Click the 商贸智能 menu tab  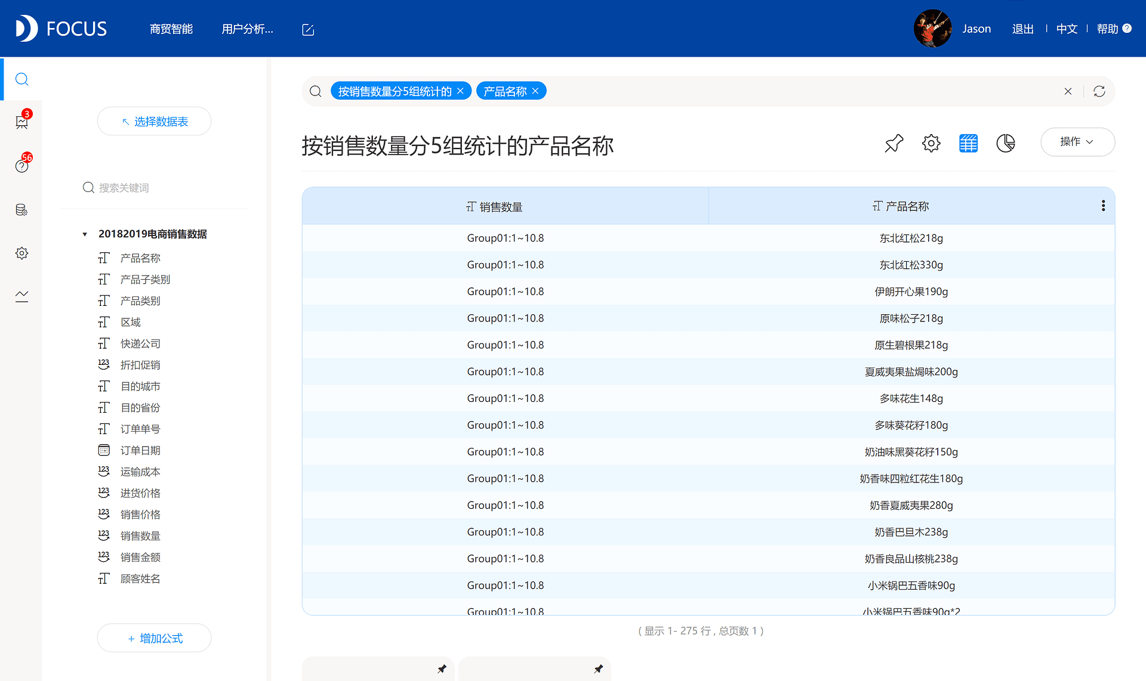[172, 30]
